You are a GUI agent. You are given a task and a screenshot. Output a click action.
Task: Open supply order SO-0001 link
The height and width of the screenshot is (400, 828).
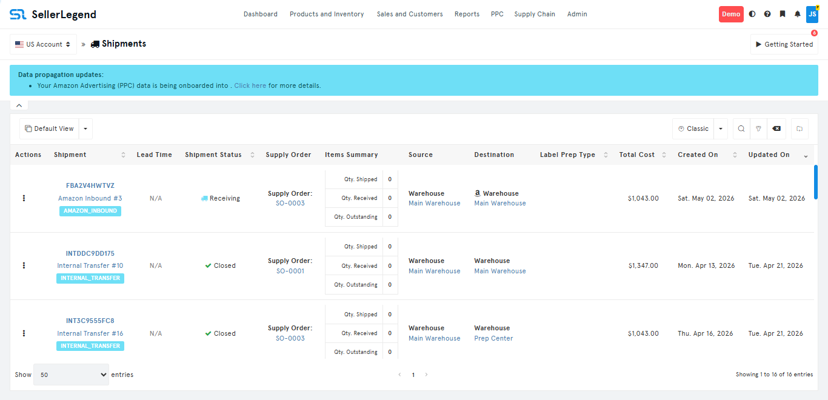(290, 271)
